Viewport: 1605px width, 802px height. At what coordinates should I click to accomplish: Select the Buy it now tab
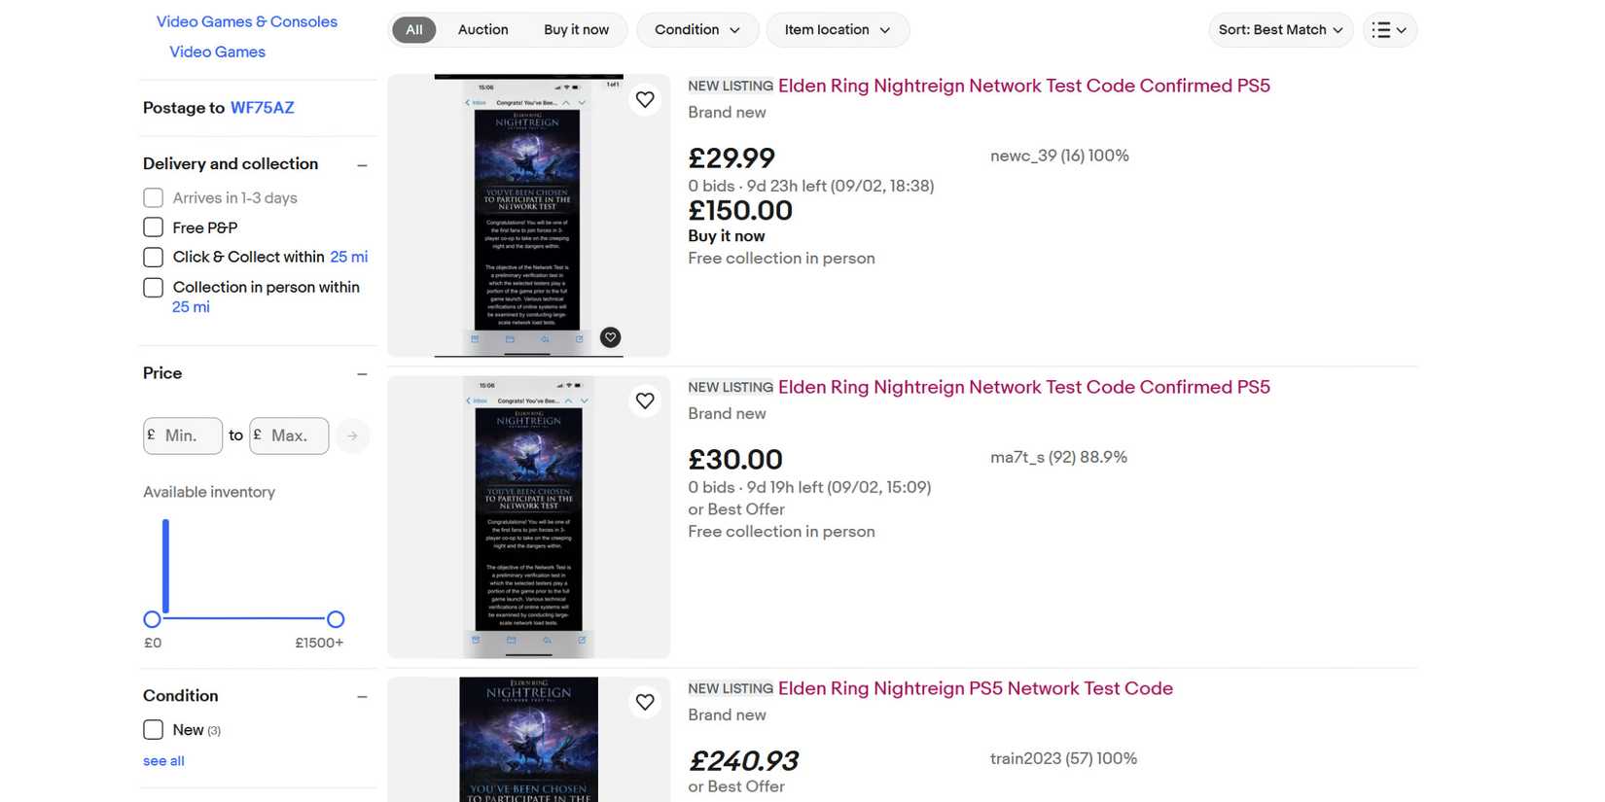576,30
